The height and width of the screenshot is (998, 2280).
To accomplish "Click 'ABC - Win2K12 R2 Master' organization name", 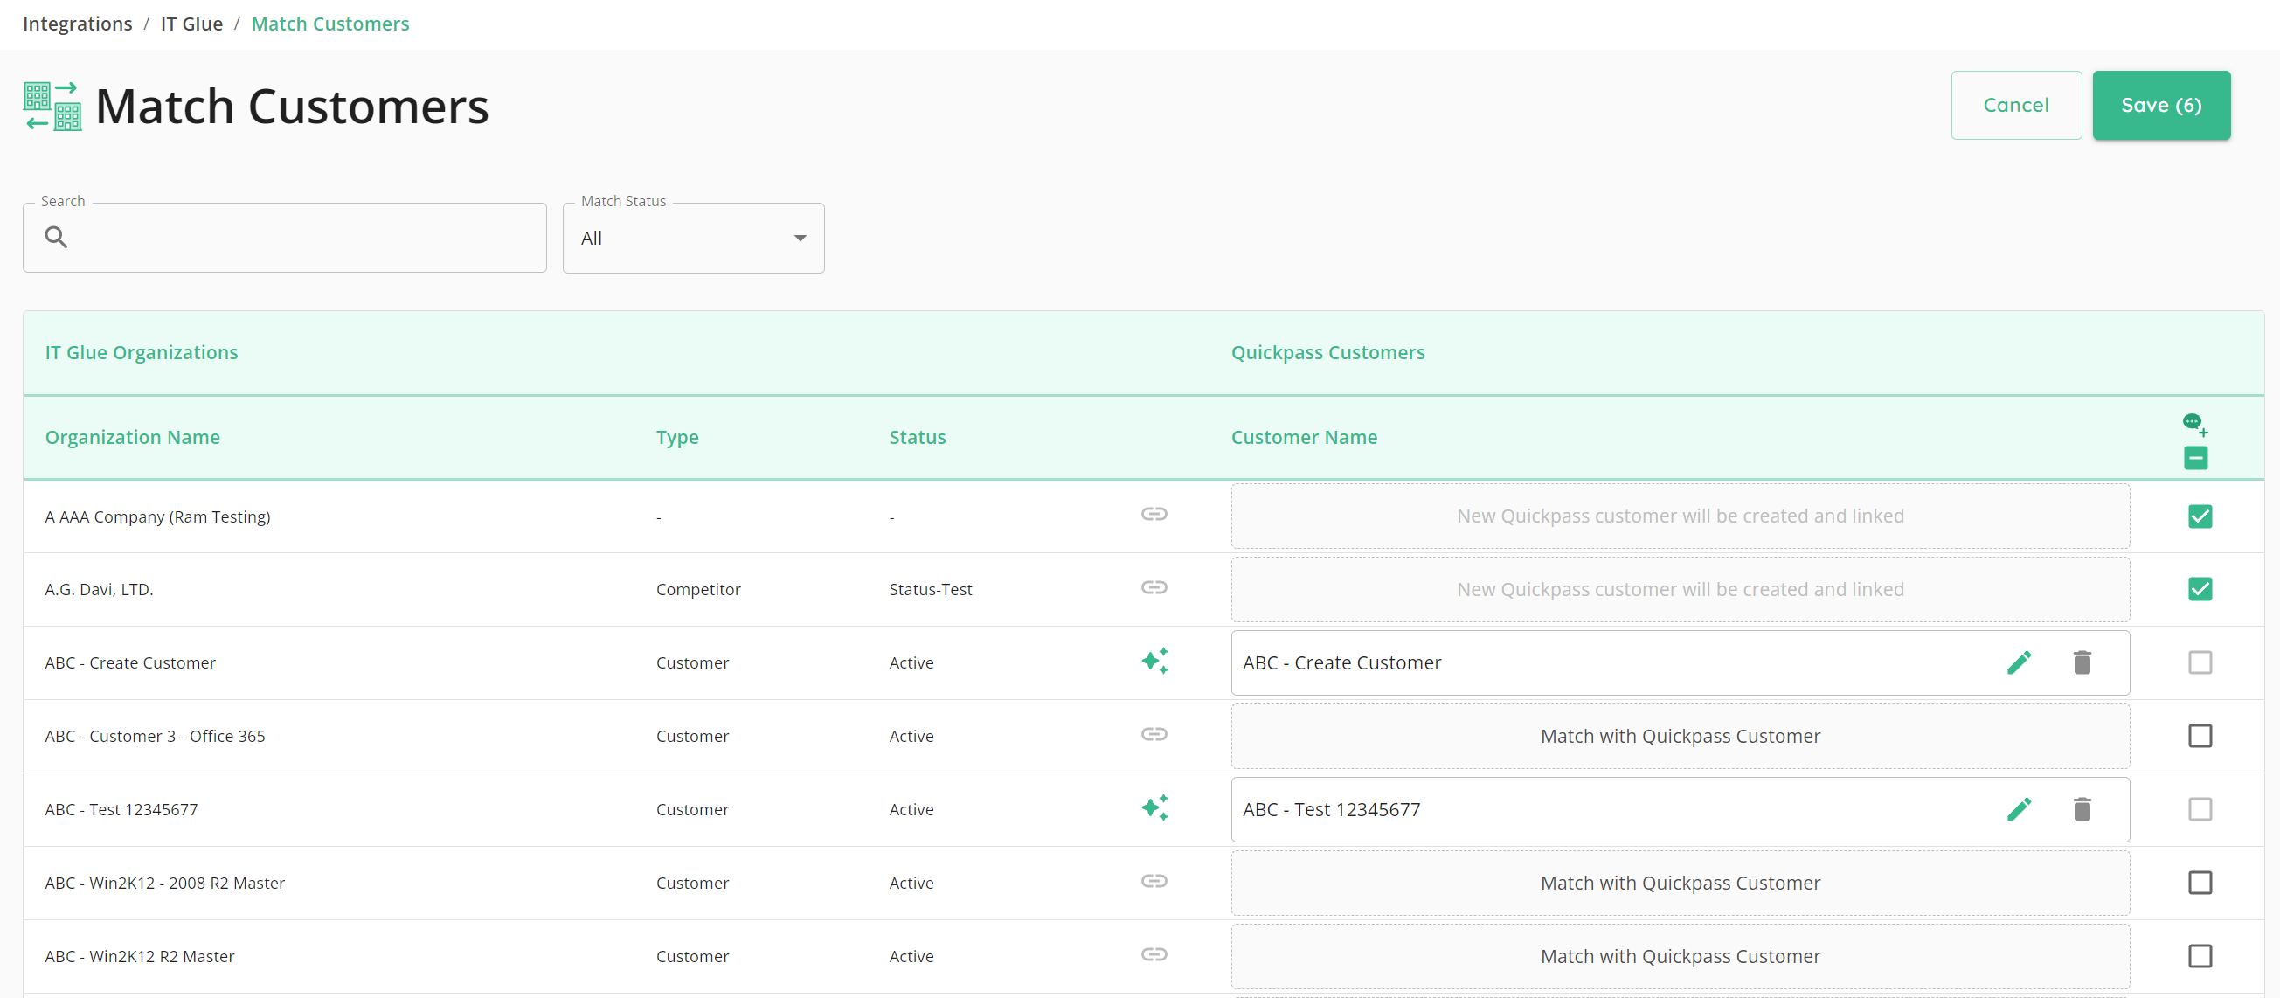I will tap(140, 956).
